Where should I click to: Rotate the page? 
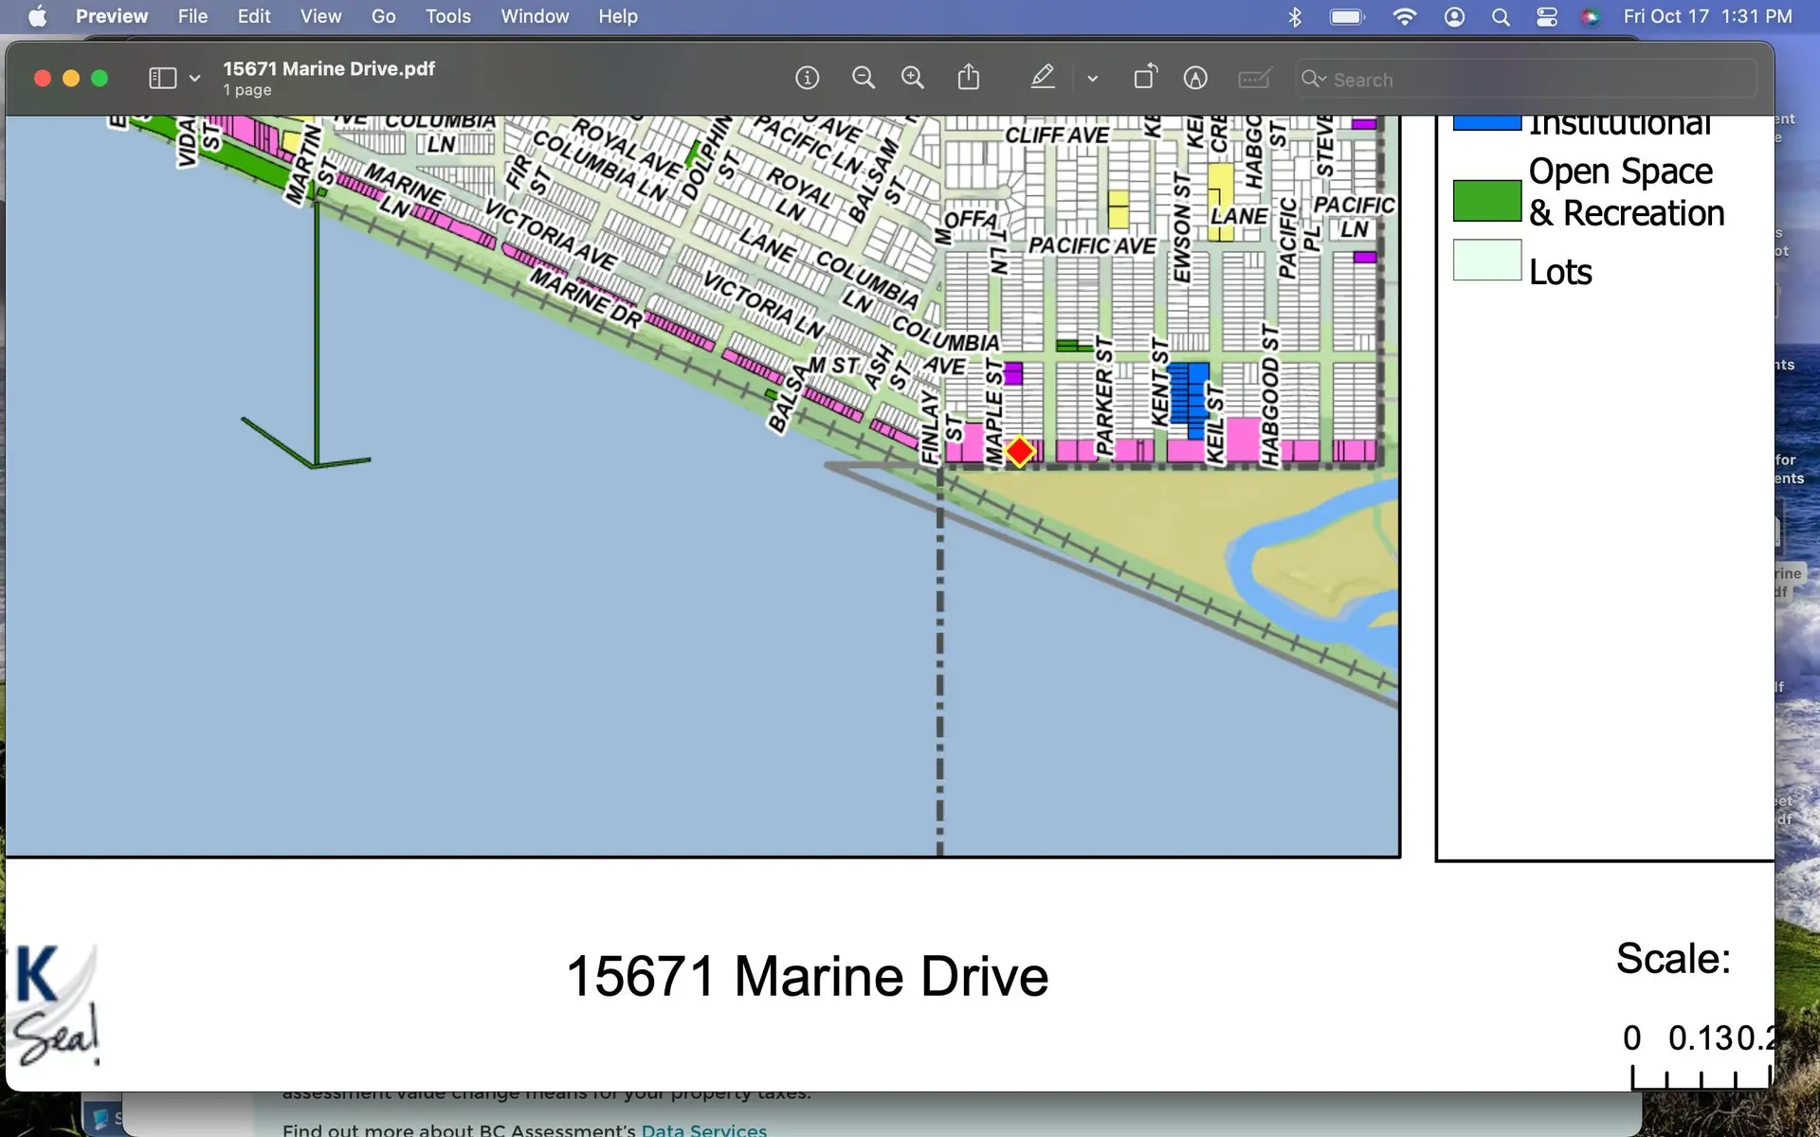point(1144,78)
